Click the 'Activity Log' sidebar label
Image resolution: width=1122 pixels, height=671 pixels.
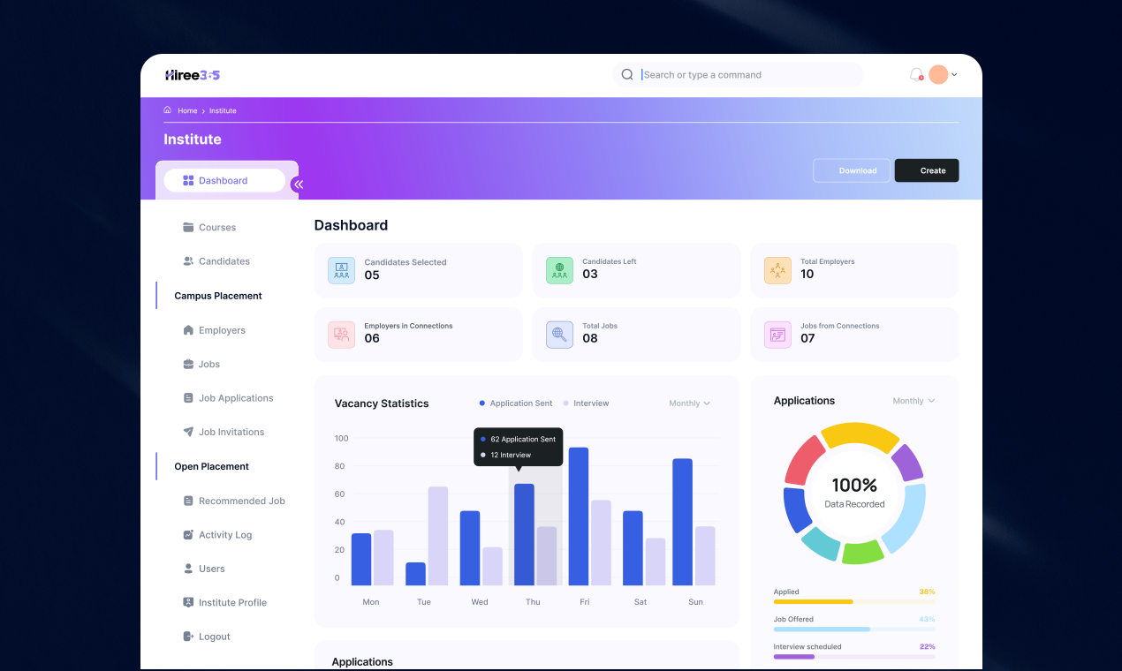coord(225,535)
